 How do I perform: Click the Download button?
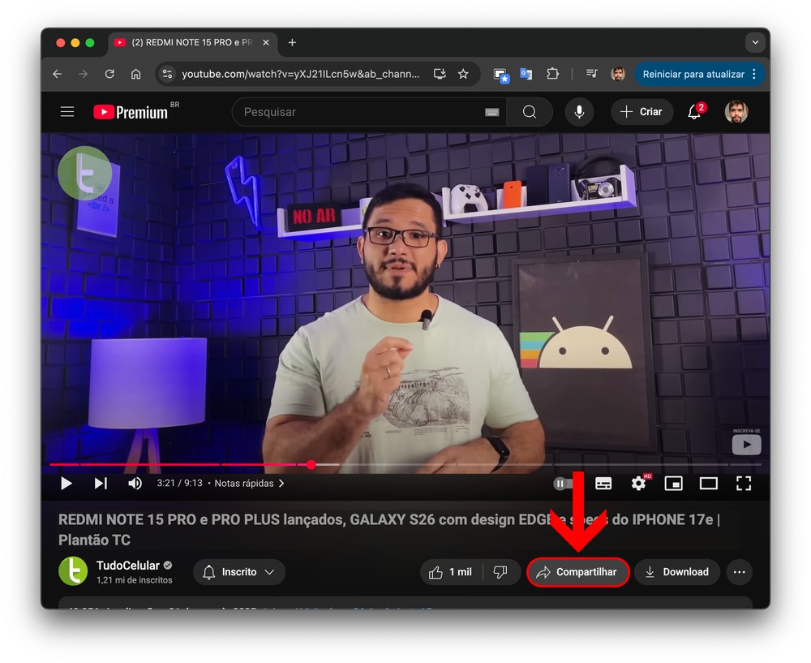(677, 572)
